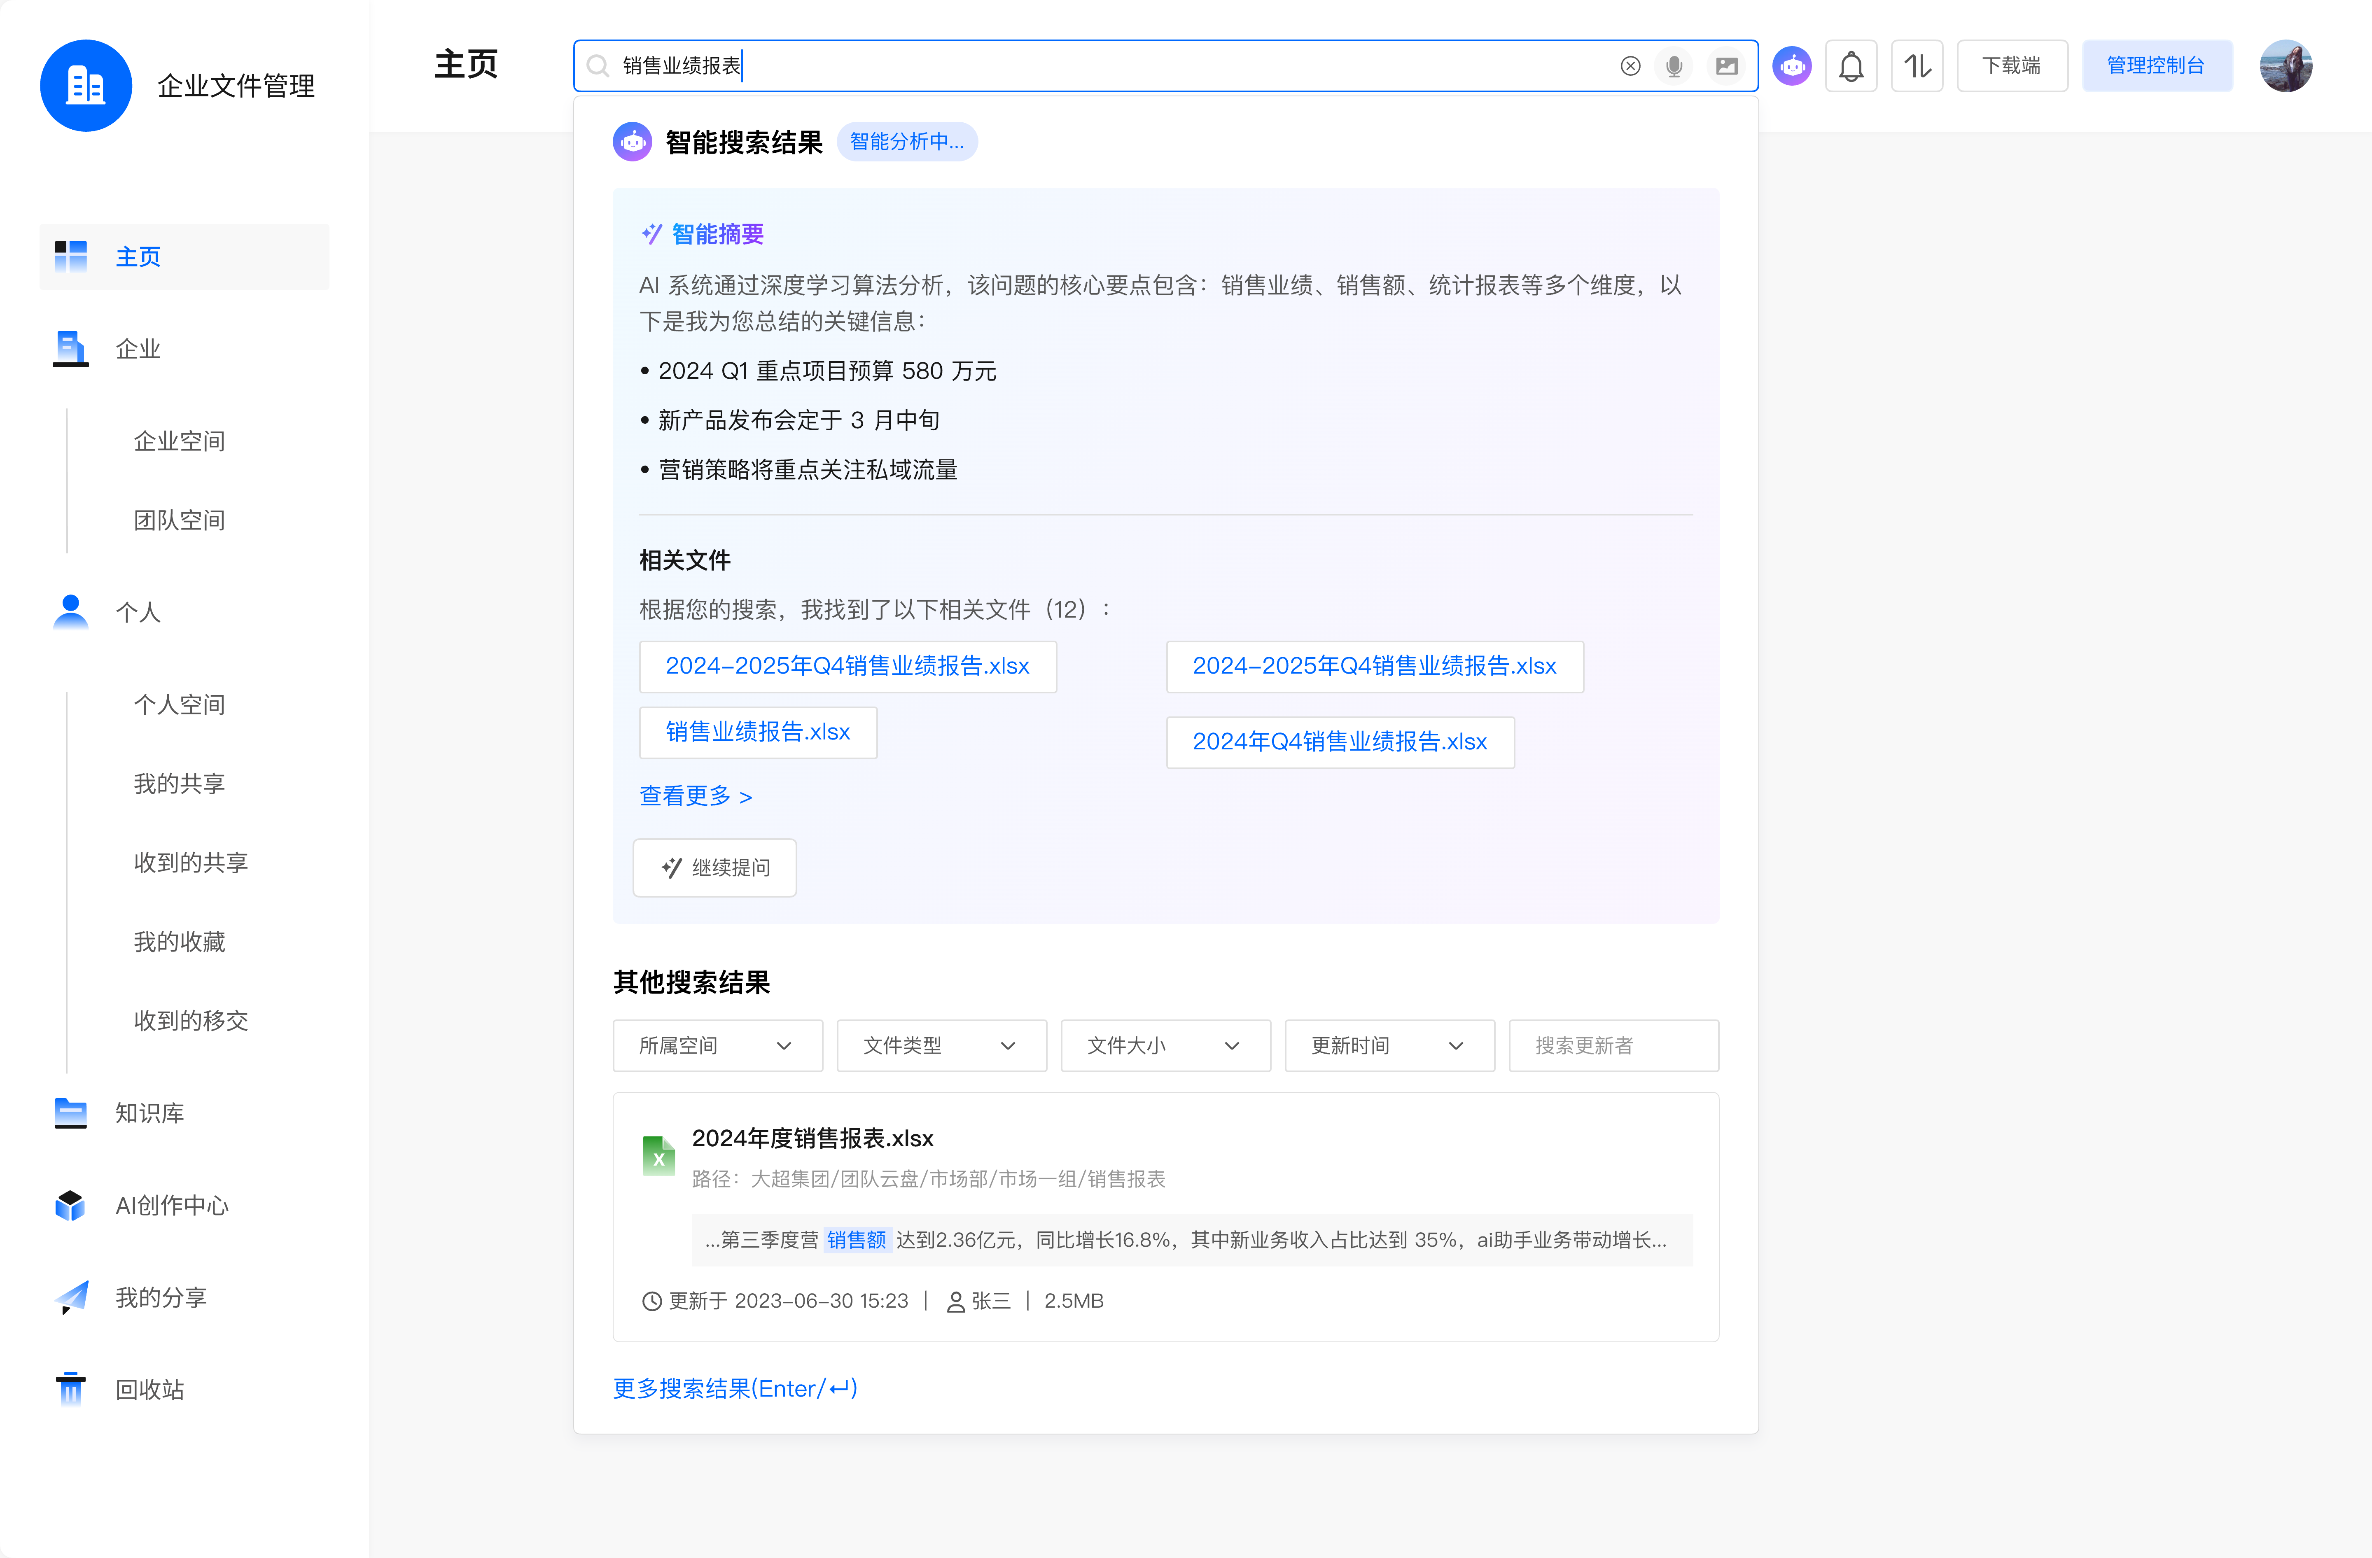Click the 继续提问 follow-up button
The width and height of the screenshot is (2372, 1558).
(714, 867)
